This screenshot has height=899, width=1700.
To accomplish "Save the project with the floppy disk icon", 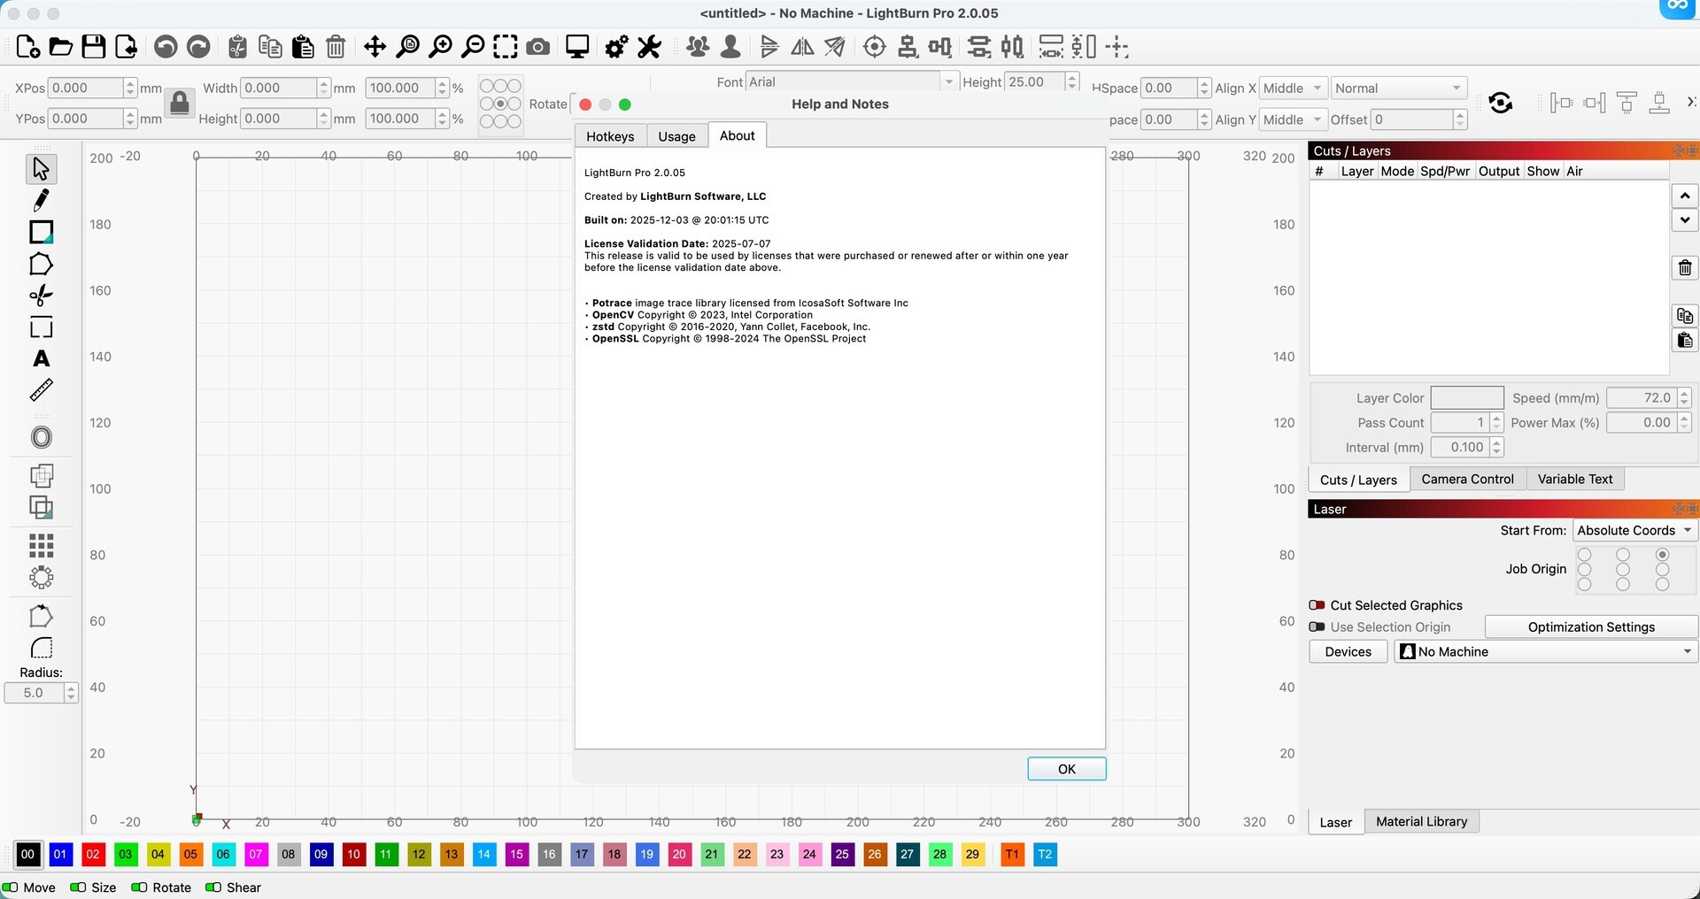I will click(x=93, y=47).
